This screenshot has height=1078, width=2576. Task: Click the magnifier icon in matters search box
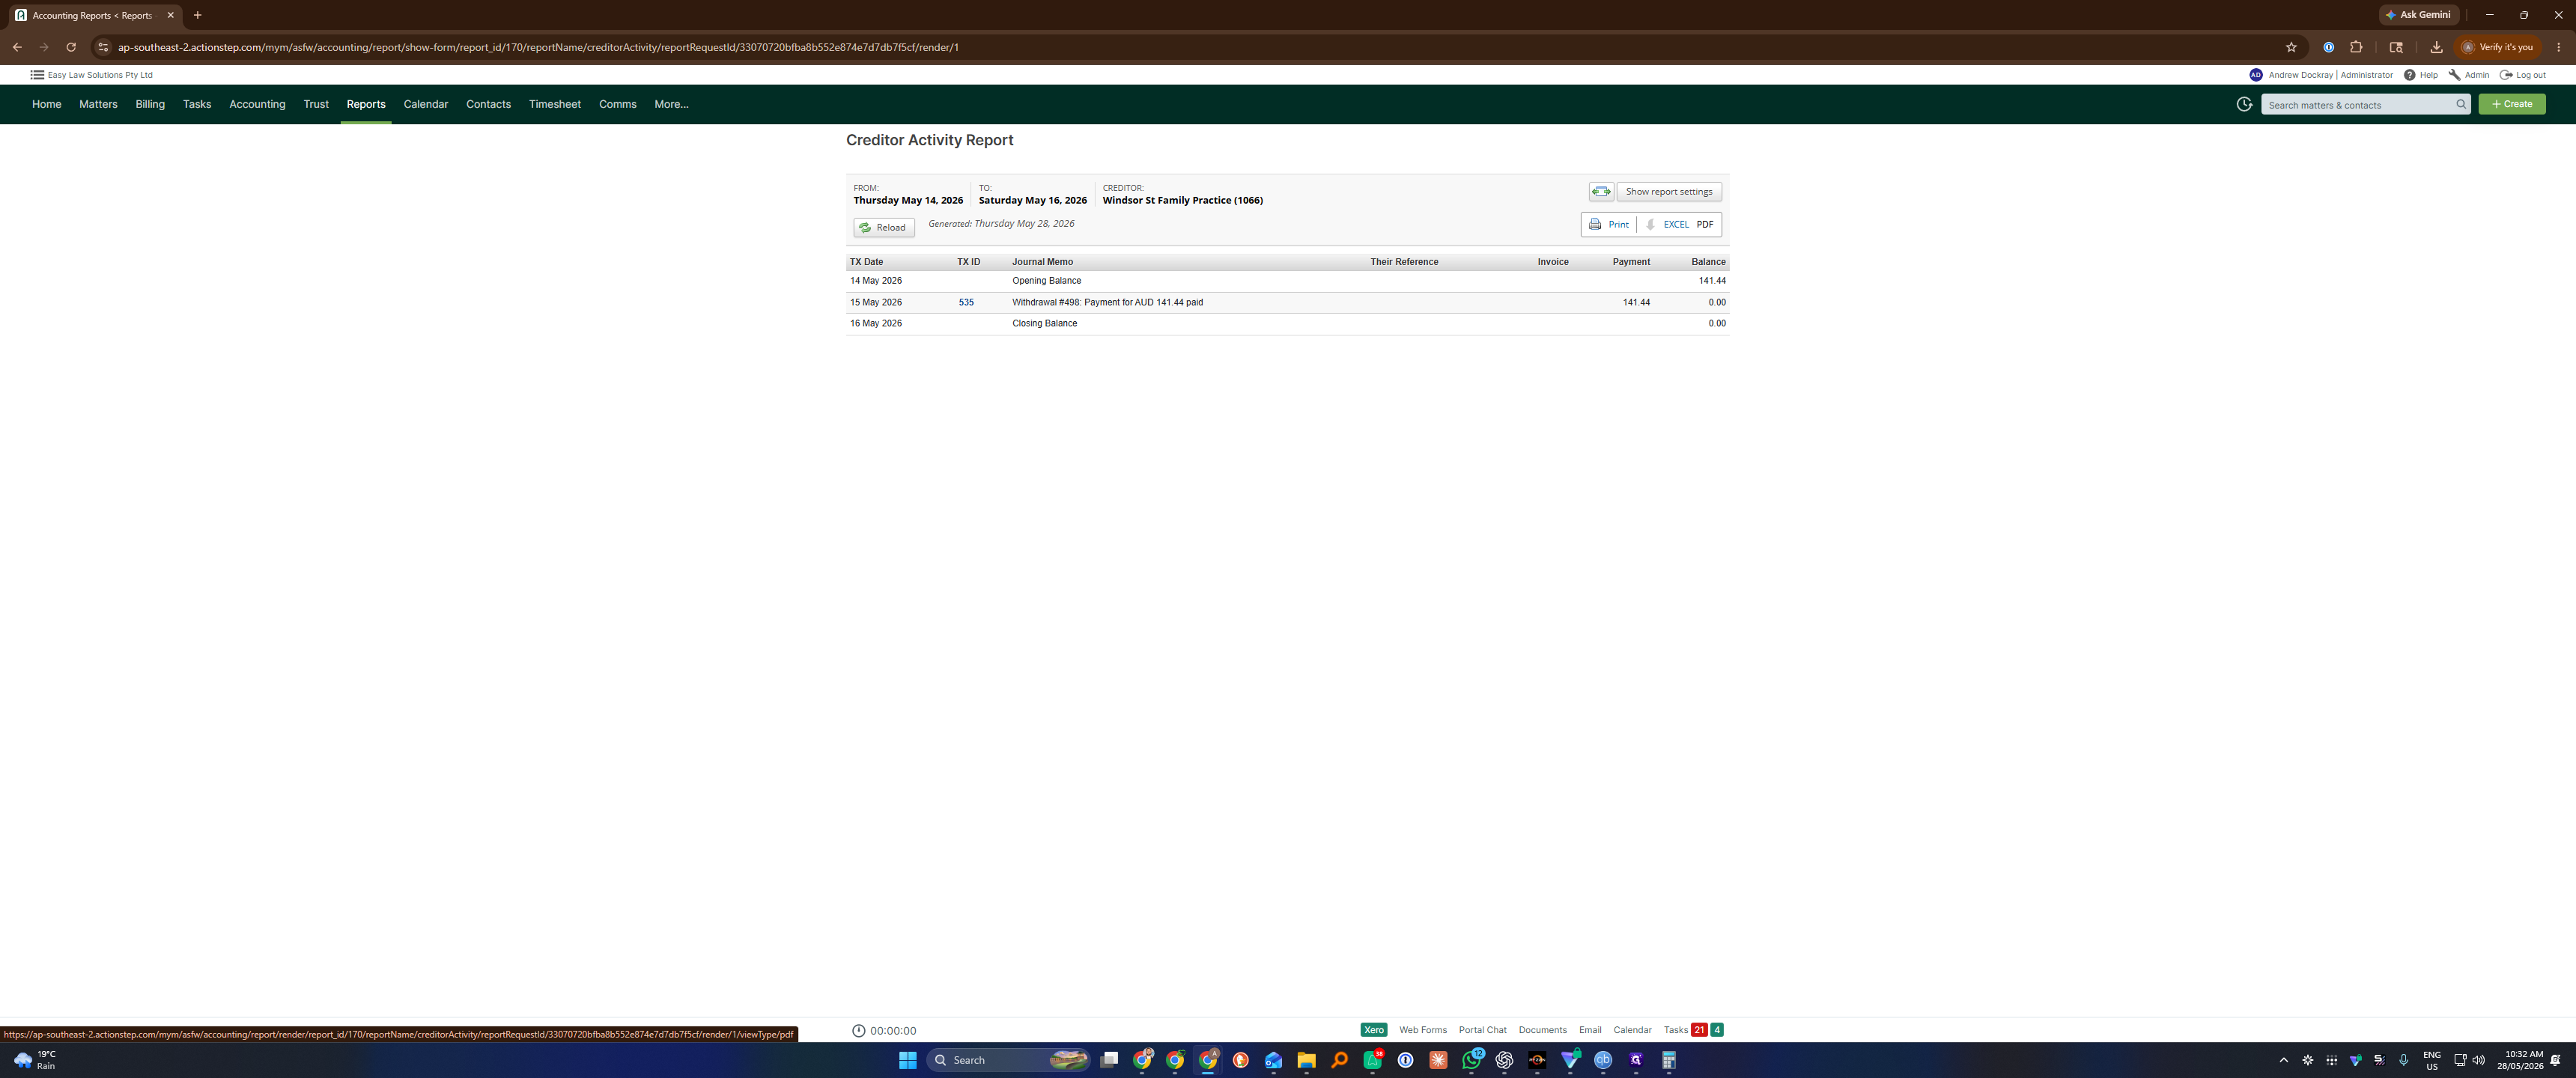click(x=2460, y=104)
